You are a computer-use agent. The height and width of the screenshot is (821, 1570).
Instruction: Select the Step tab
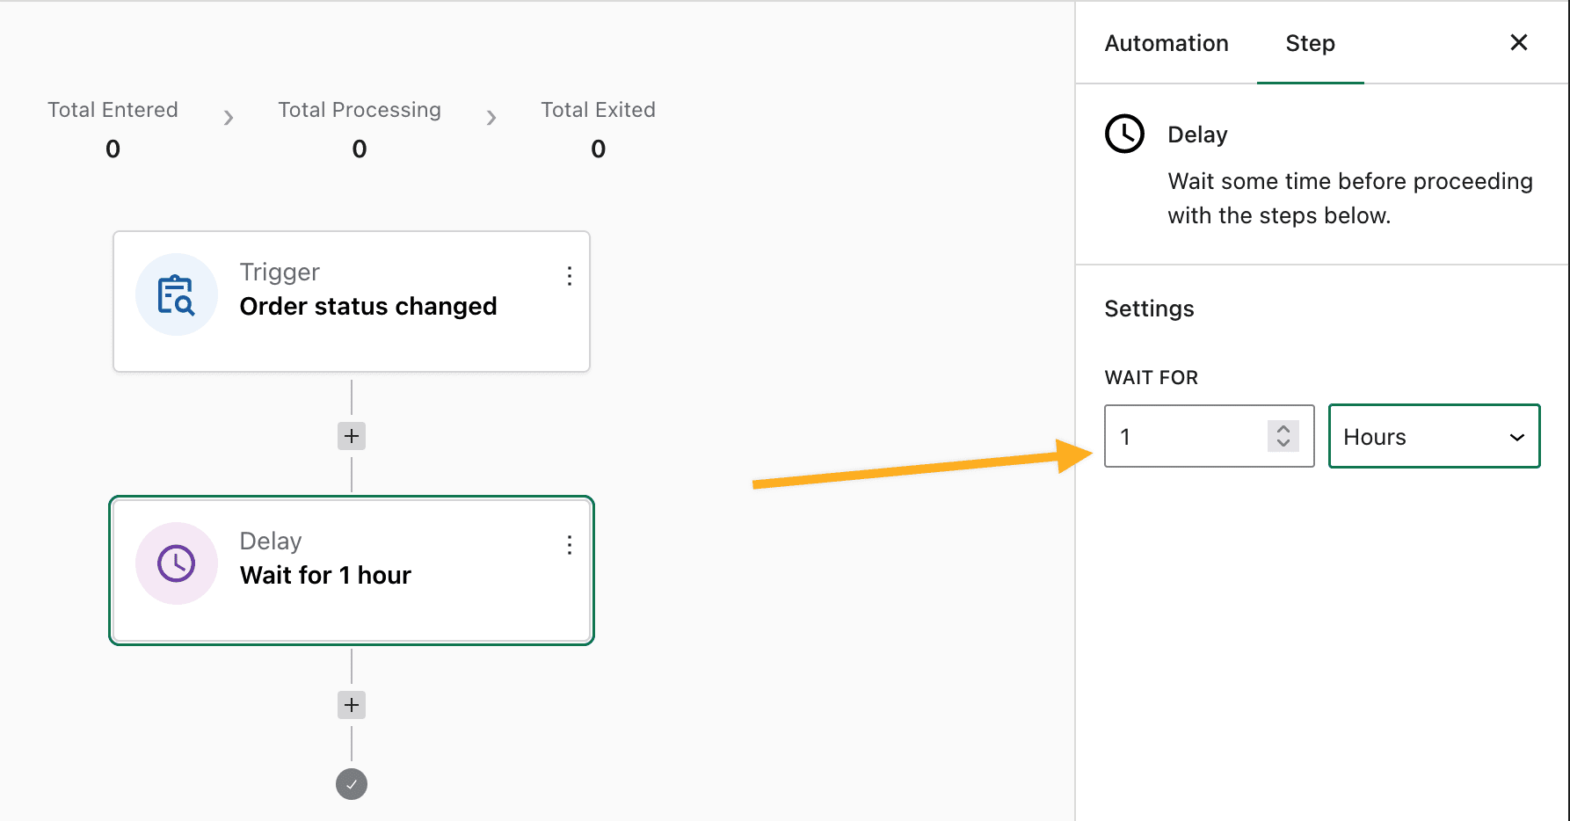click(1310, 43)
